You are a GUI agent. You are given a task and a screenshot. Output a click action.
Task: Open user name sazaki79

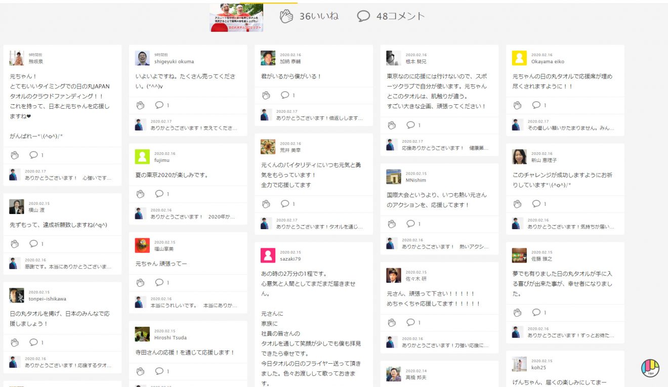click(x=290, y=259)
